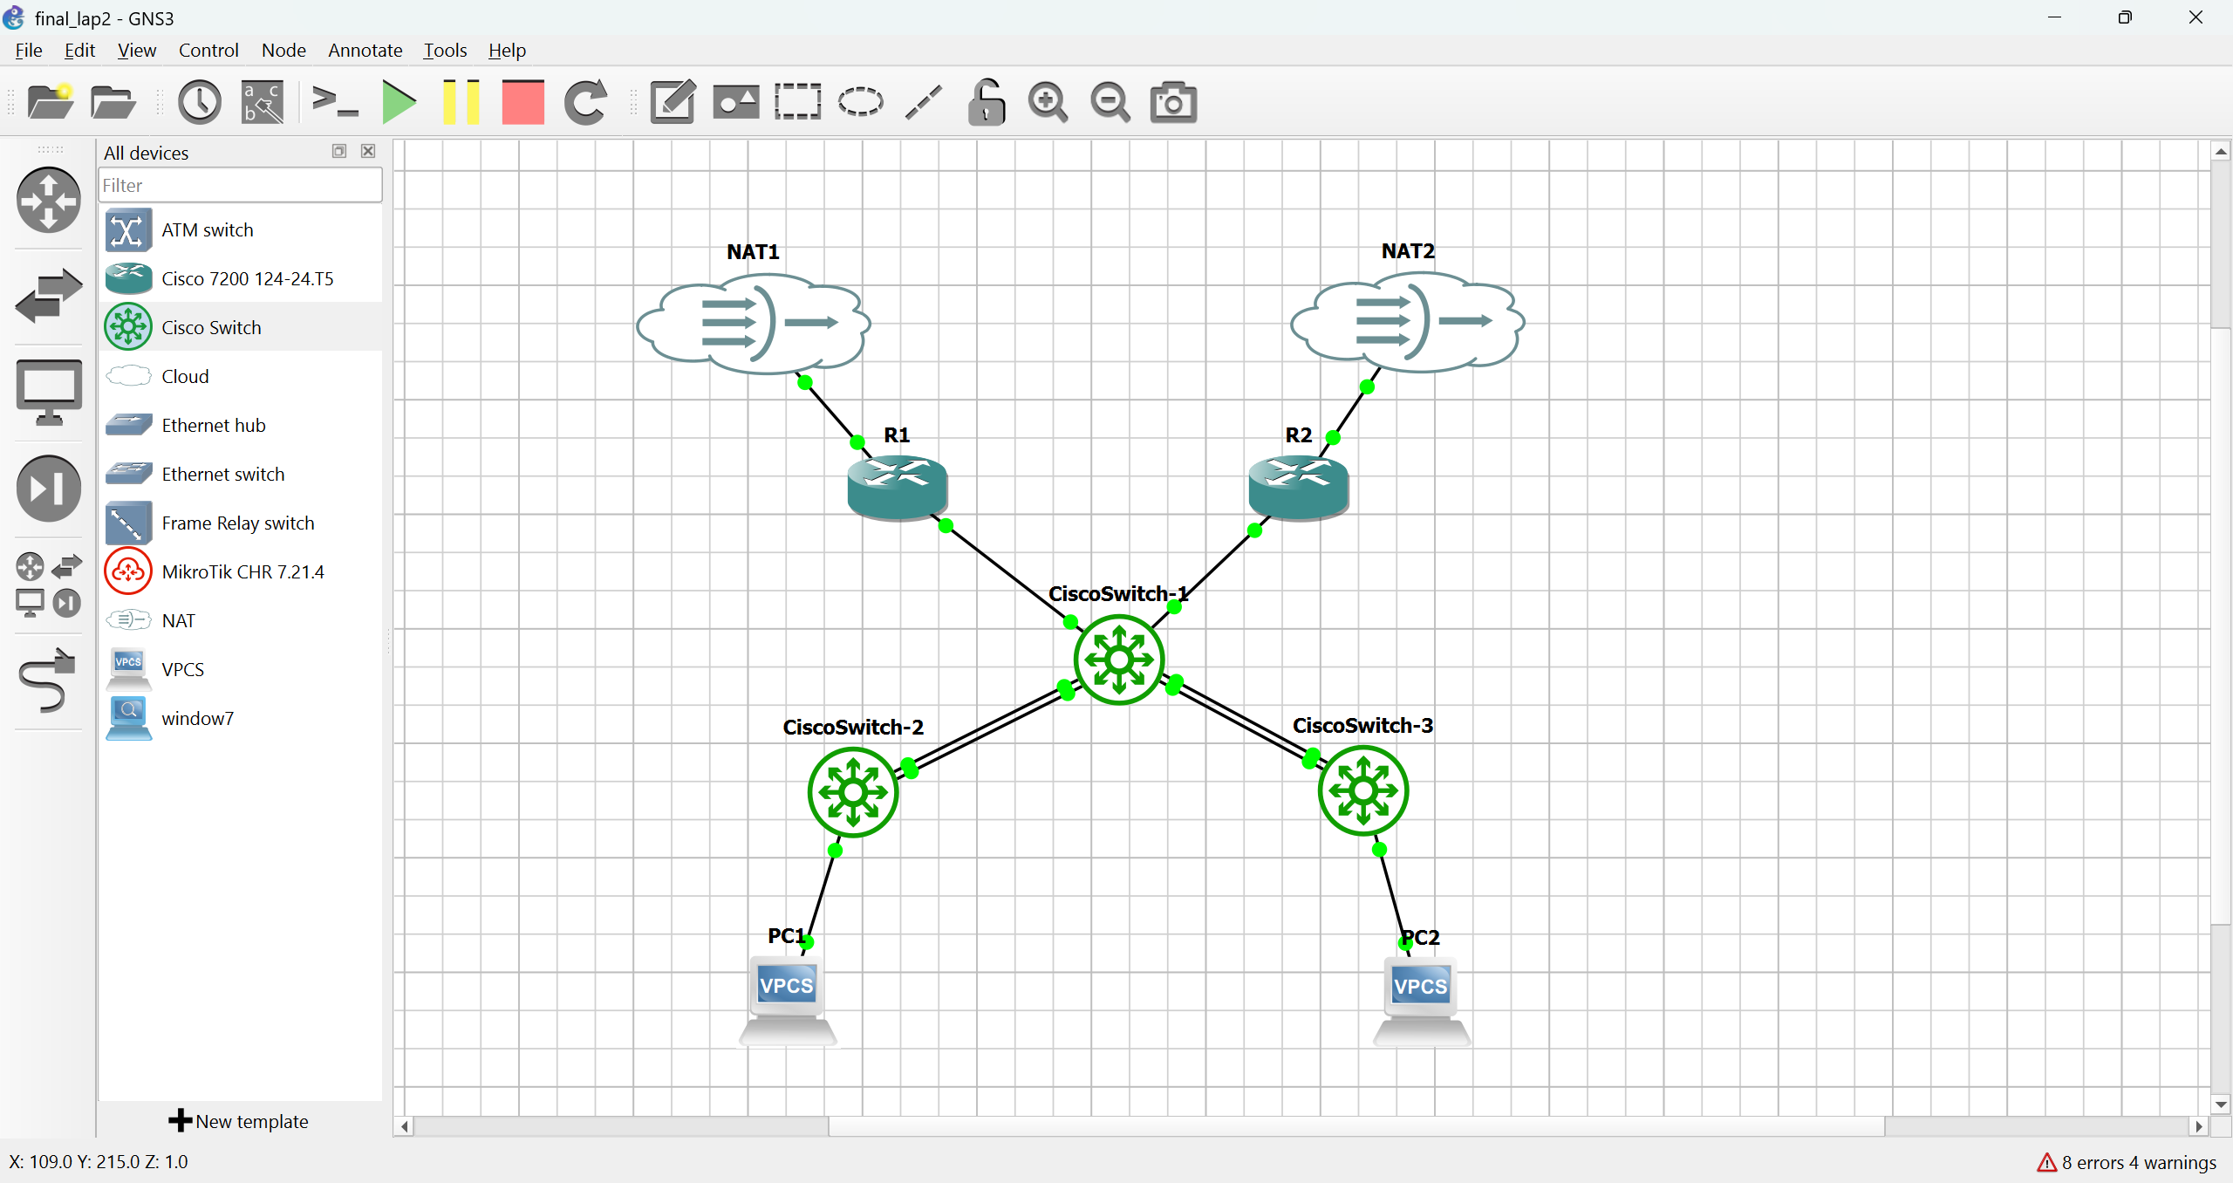Screen dimensions: 2233x1183
Task: Close the All devices panel
Action: pos(368,151)
